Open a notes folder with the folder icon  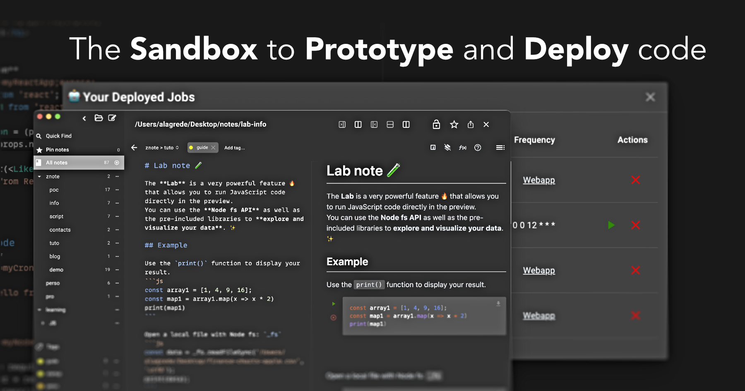(99, 118)
